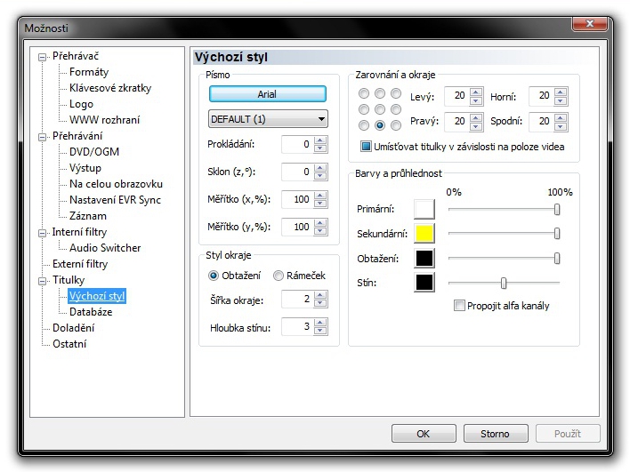The width and height of the screenshot is (630, 472).
Task: Select top-right alignment radio button
Action: pyautogui.click(x=396, y=93)
